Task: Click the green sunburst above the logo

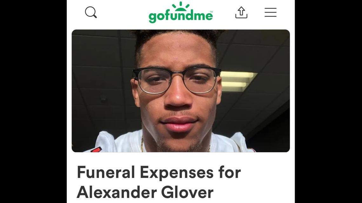Action: tap(181, 6)
